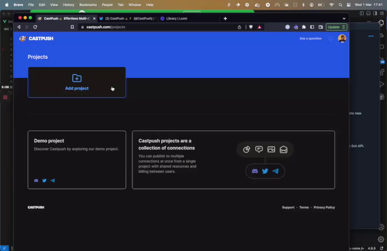
Task: Click the Wi-Fi status icon
Action: (x=331, y=5)
